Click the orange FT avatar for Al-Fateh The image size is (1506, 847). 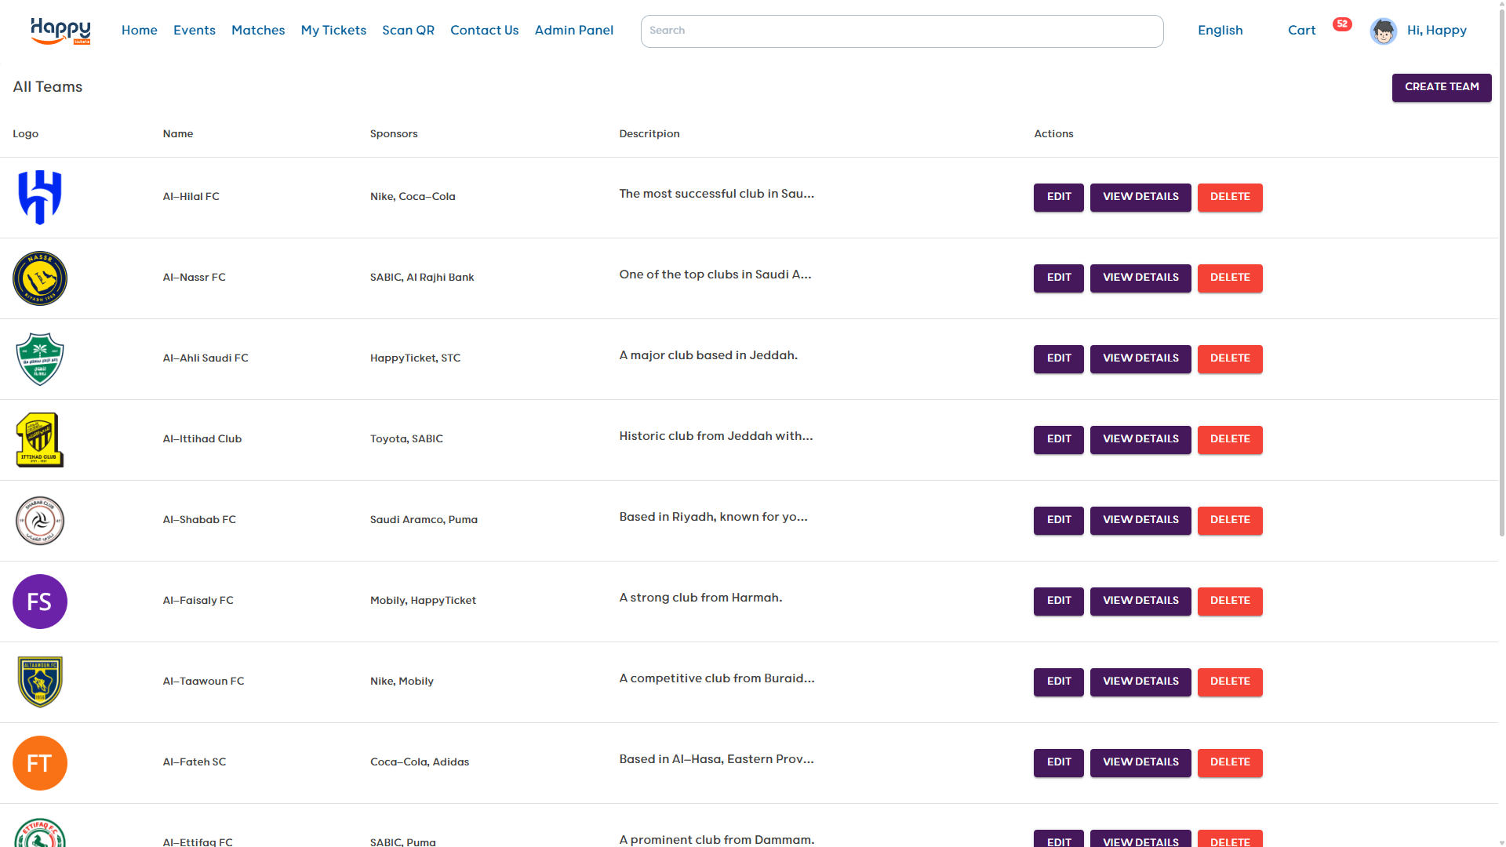tap(40, 763)
